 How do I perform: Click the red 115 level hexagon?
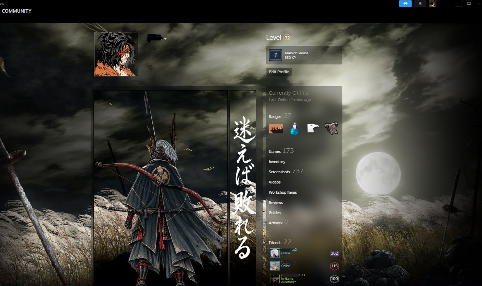click(334, 266)
